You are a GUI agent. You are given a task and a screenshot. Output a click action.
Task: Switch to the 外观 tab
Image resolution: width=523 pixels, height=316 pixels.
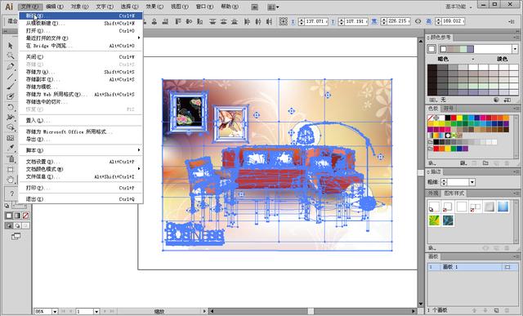(x=433, y=194)
